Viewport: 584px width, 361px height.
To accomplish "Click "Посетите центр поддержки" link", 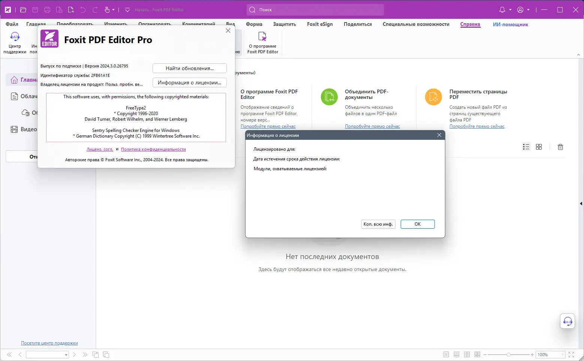I will coord(49,343).
